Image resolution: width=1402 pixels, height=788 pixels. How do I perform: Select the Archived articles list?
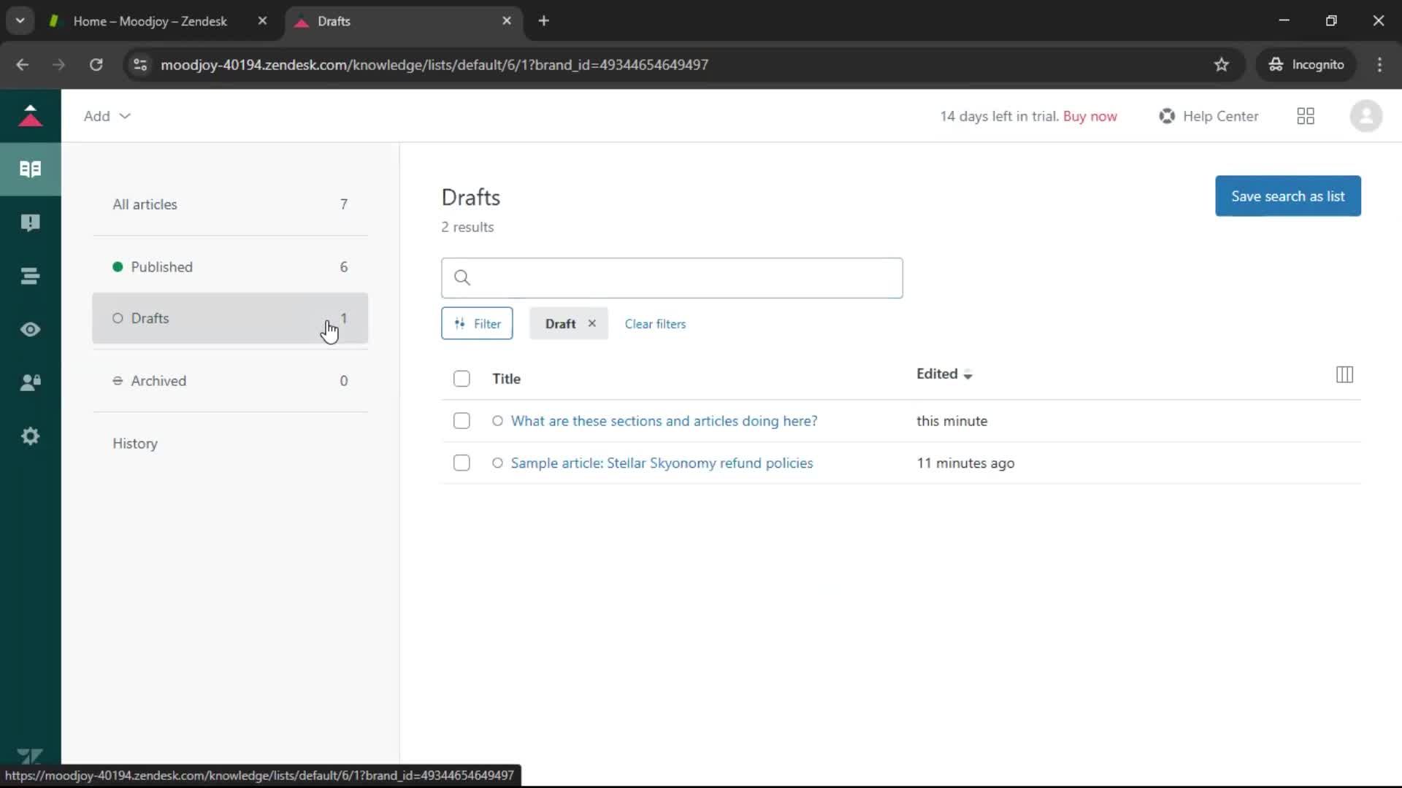[x=230, y=381]
